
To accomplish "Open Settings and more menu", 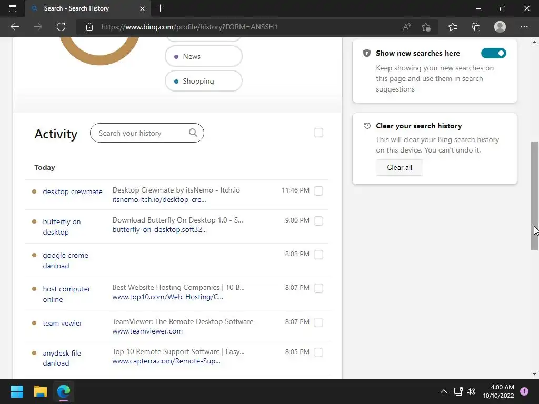I will (x=524, y=27).
